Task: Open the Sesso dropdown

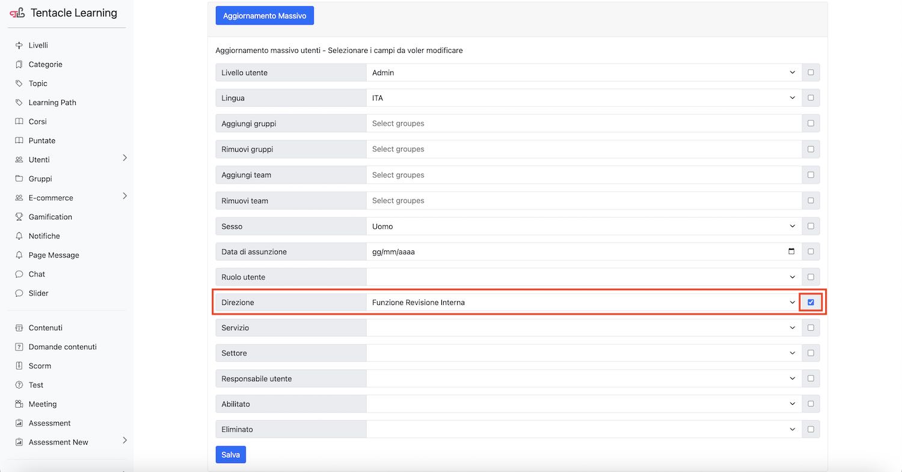Action: 583,226
